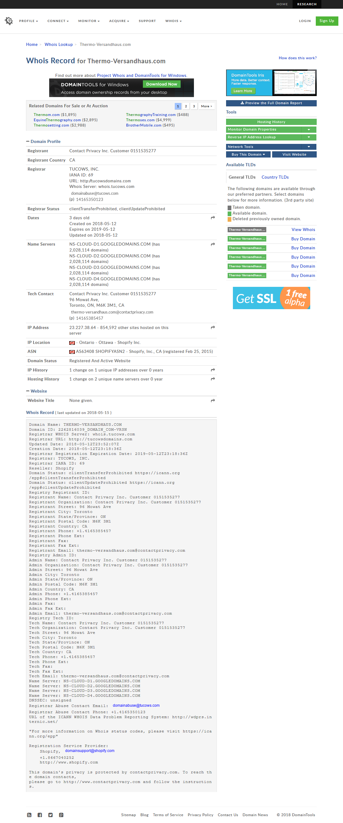Viewport: 343px width, 823px height.
Task: Open the Thermoses.com domain link
Action: 140,120
